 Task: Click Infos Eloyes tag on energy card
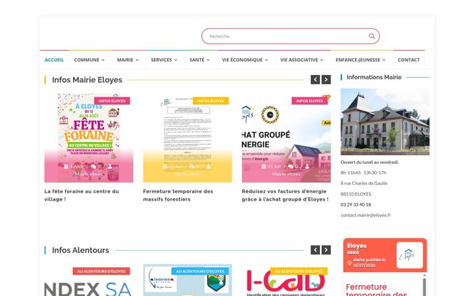(309, 101)
